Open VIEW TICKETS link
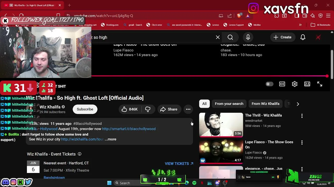 [179, 164]
